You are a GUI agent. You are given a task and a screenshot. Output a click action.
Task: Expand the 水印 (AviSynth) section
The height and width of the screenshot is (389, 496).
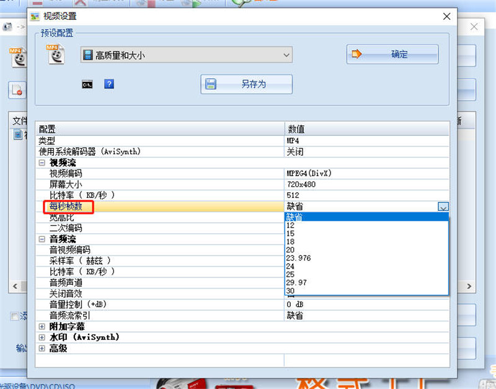pos(42,338)
